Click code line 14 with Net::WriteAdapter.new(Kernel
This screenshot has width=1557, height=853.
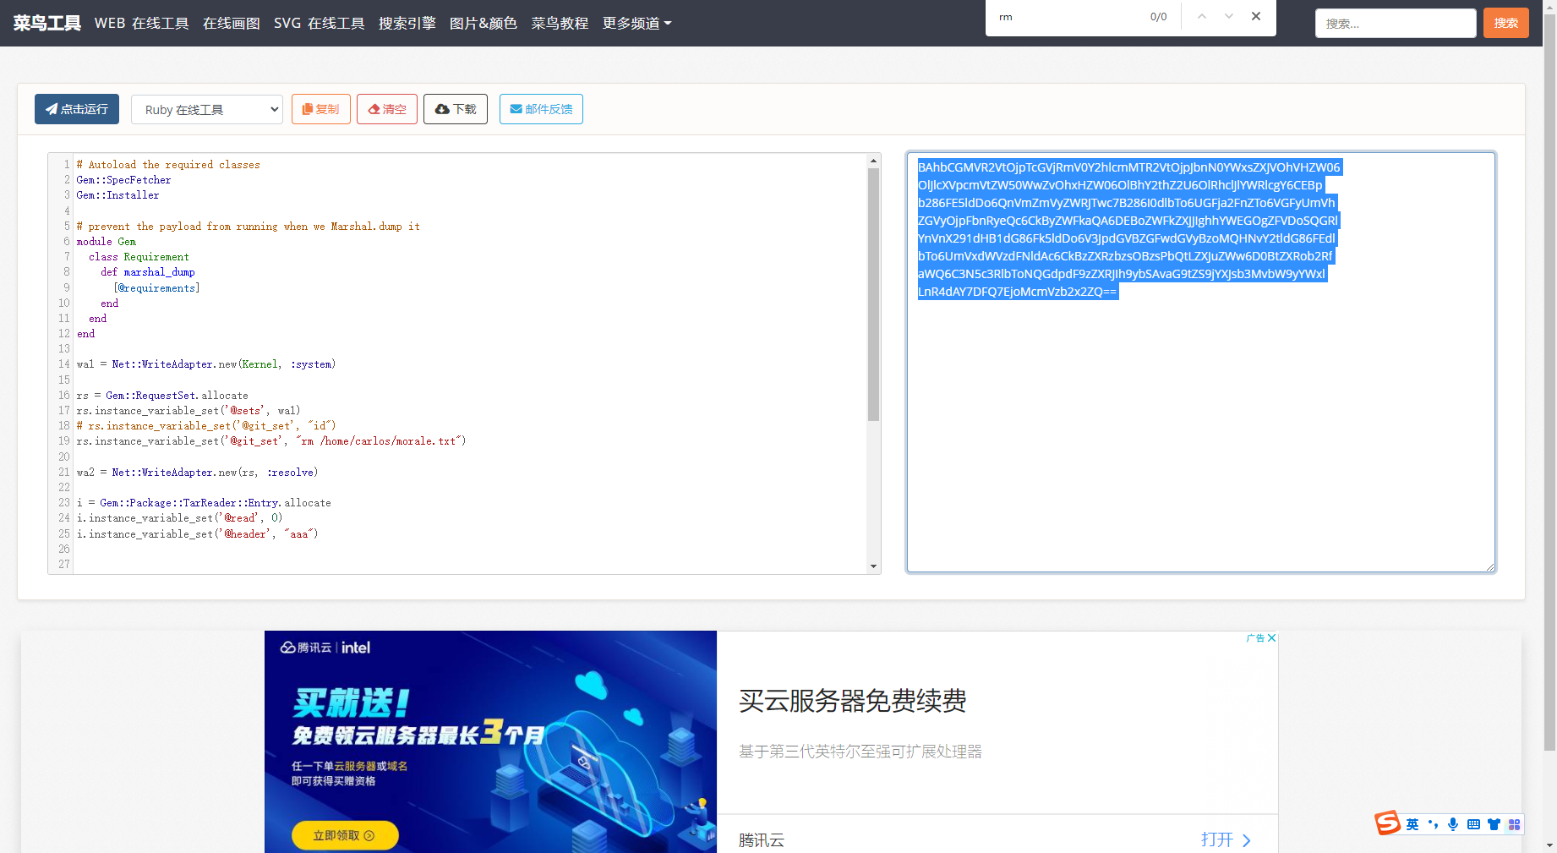(206, 364)
